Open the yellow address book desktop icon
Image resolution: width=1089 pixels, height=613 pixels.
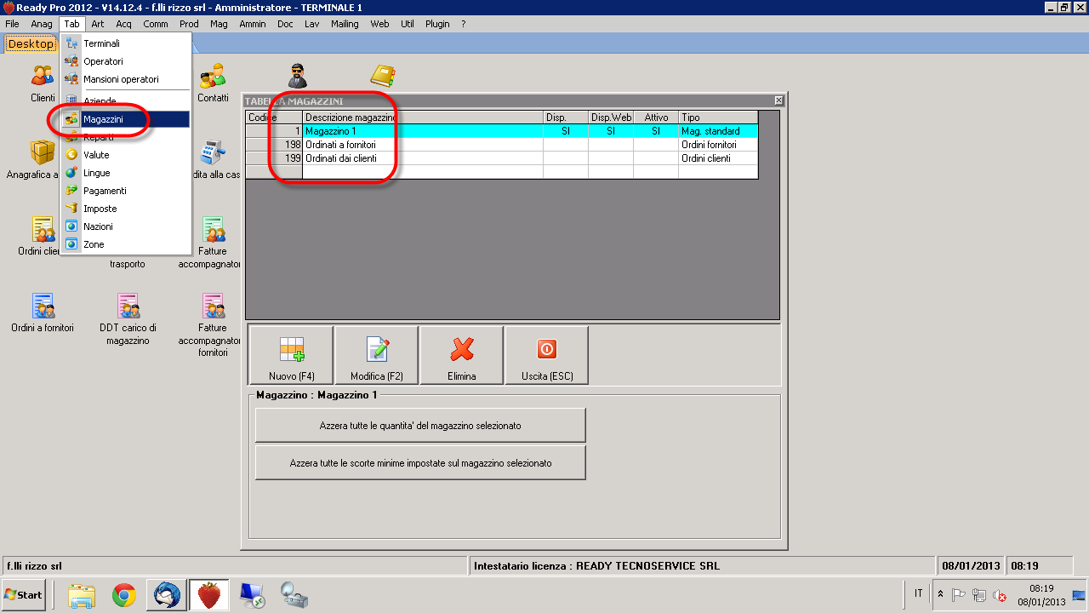[x=383, y=77]
